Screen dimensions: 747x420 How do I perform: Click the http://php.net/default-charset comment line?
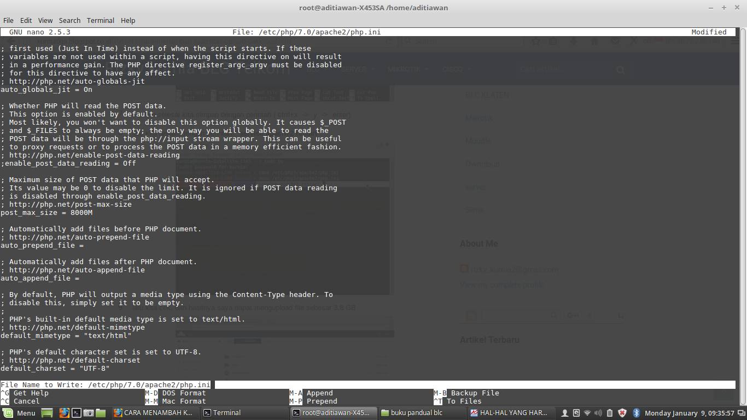(x=71, y=360)
